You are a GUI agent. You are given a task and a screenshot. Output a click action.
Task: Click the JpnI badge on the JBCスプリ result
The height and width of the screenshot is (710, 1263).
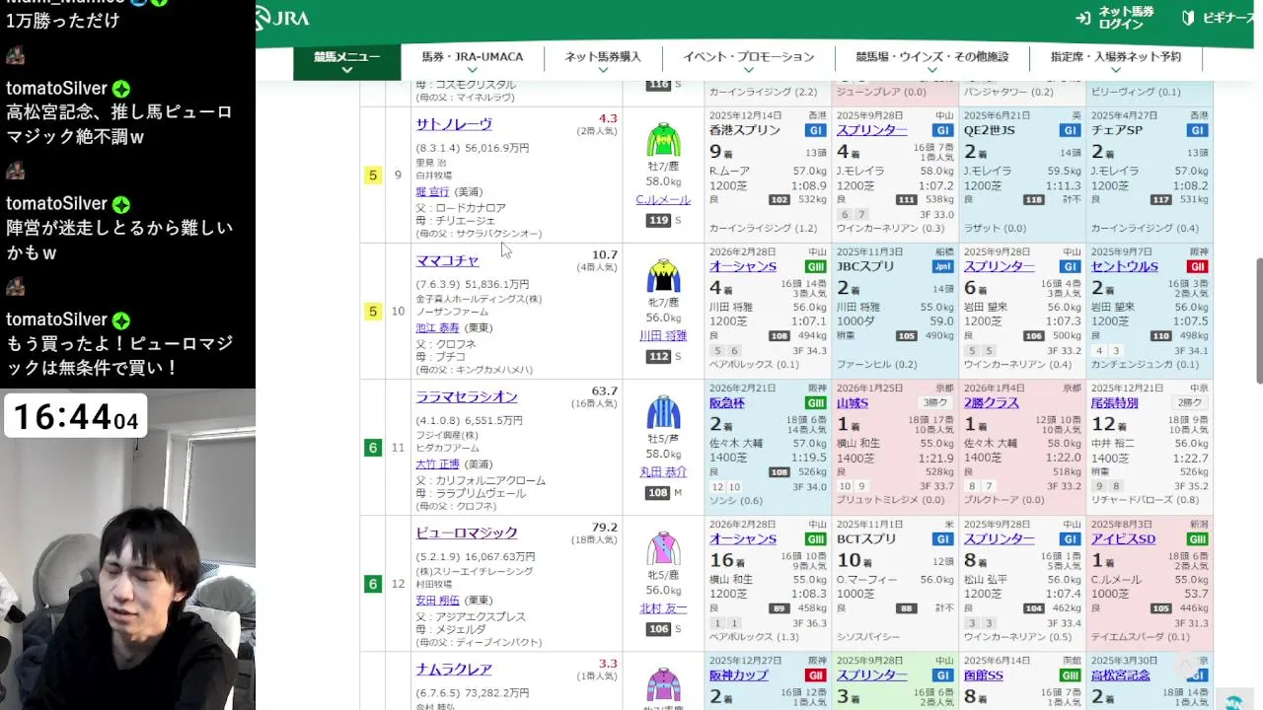(942, 266)
